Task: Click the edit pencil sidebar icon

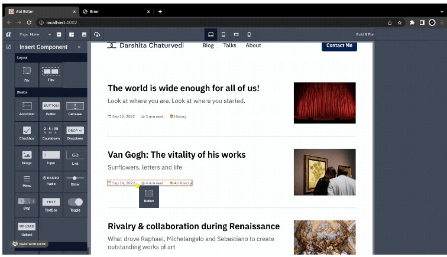Action: (8, 47)
